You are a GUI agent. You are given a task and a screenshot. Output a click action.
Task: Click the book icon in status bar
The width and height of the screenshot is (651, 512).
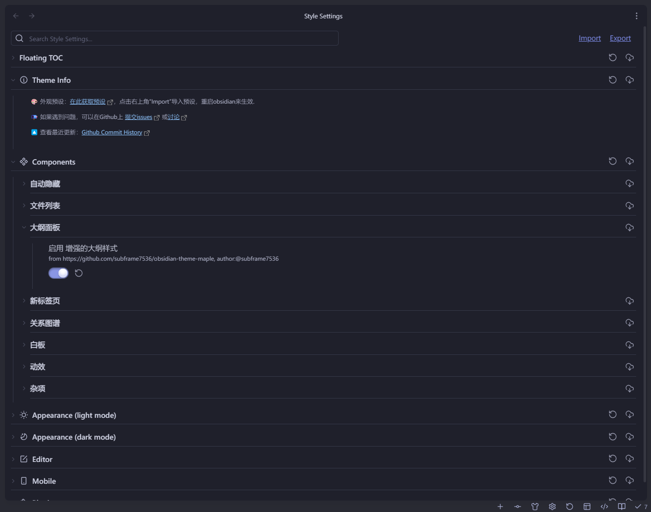tap(621, 507)
